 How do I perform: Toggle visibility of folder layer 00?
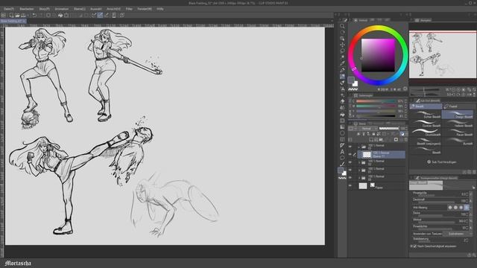[350, 178]
